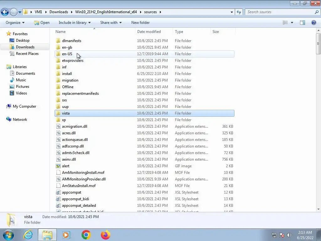
Task: Select Desktop in the navigation pane
Action: pyautogui.click(x=23, y=40)
